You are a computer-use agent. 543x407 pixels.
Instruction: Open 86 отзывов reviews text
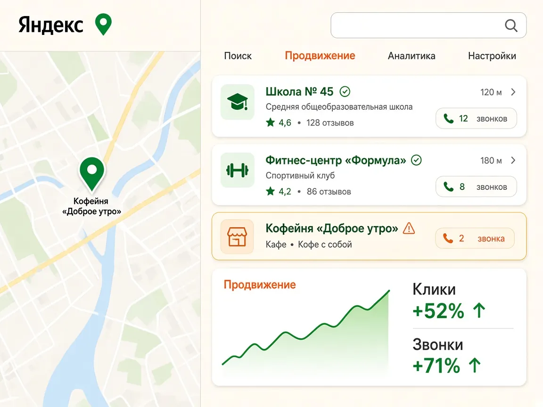[329, 191]
